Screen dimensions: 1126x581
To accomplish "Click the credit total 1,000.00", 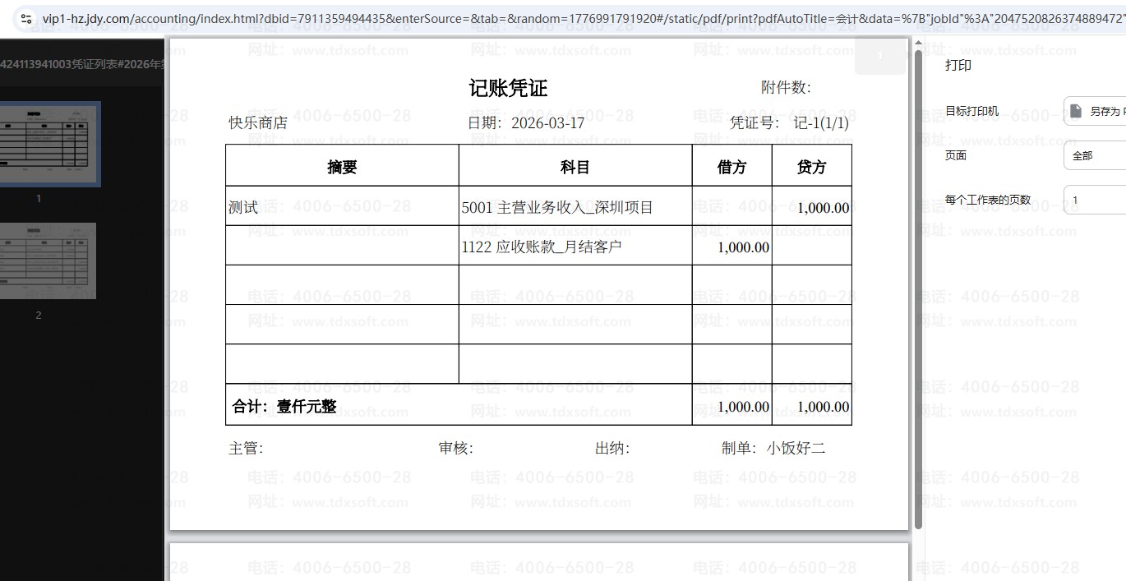I will (x=823, y=407).
